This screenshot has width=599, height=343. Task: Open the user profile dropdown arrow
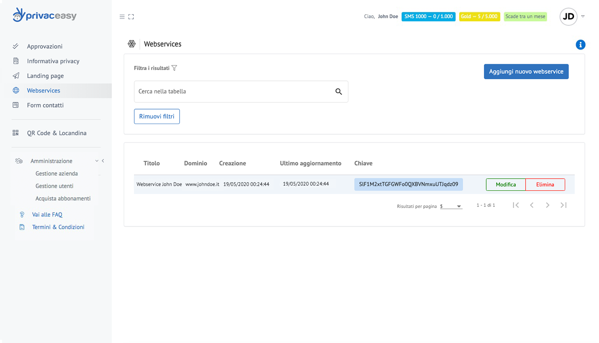click(x=582, y=17)
